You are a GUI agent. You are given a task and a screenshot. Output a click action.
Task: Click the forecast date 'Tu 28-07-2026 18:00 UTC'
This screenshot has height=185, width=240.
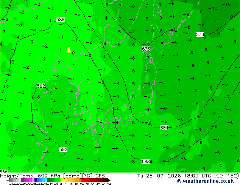(174, 176)
